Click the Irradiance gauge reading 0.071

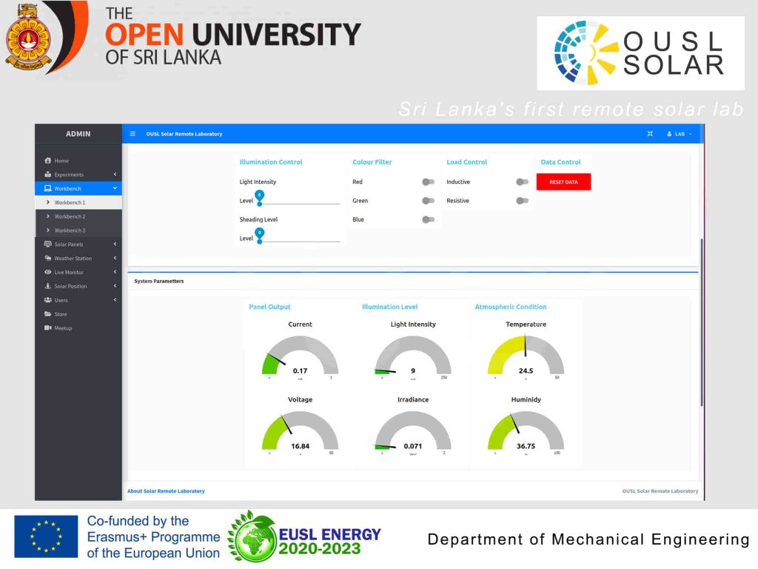coord(413,446)
